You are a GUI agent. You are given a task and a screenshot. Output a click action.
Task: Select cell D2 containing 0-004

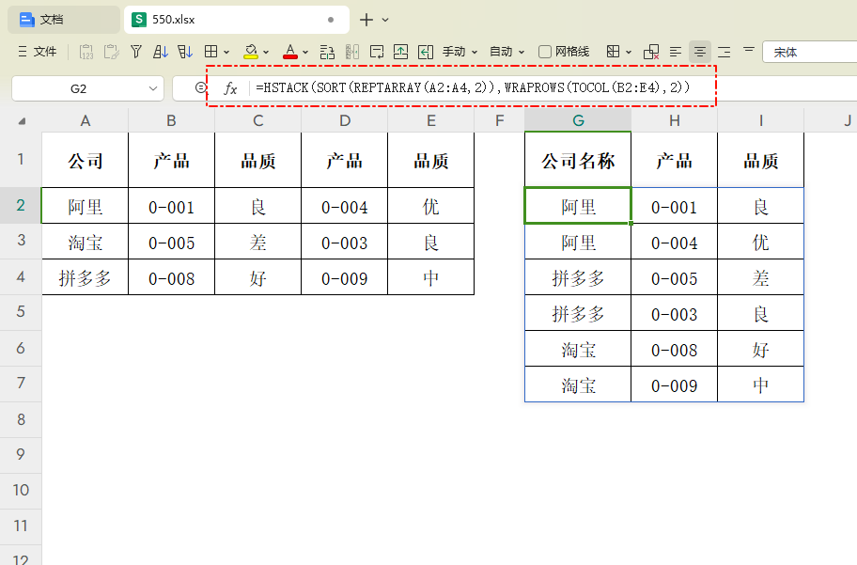tap(344, 206)
